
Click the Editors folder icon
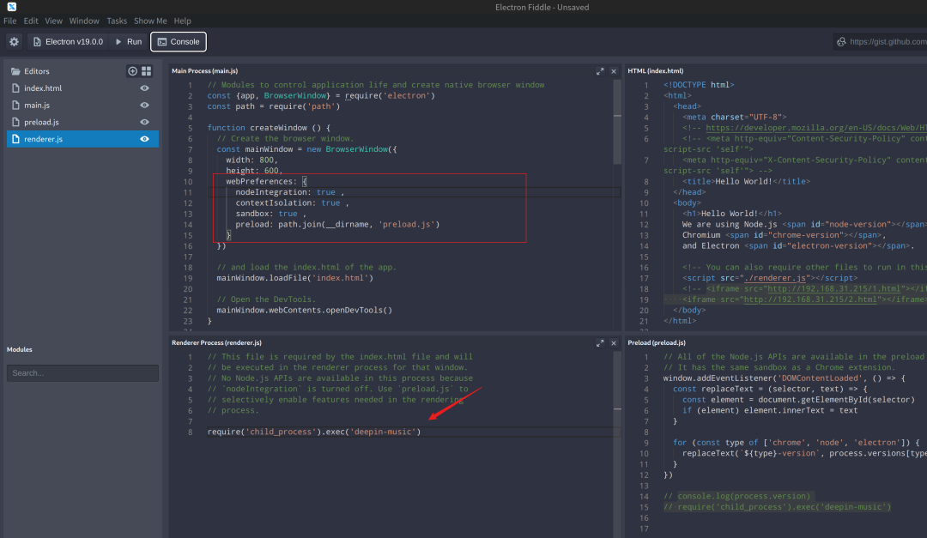[x=16, y=71]
